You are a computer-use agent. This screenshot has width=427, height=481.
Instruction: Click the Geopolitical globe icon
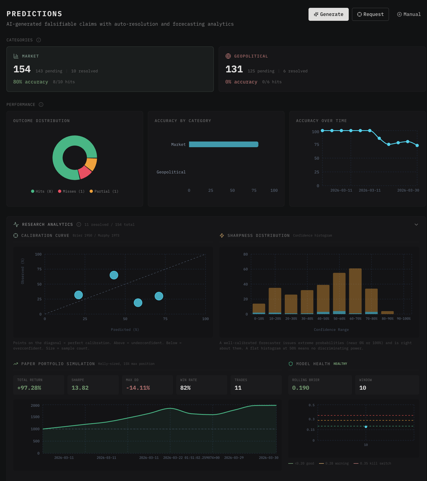[228, 56]
